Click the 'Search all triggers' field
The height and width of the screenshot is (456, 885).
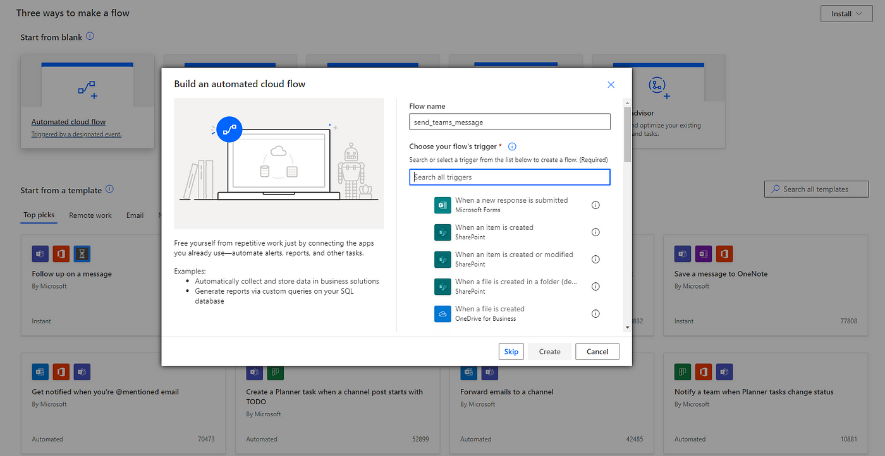click(x=510, y=177)
